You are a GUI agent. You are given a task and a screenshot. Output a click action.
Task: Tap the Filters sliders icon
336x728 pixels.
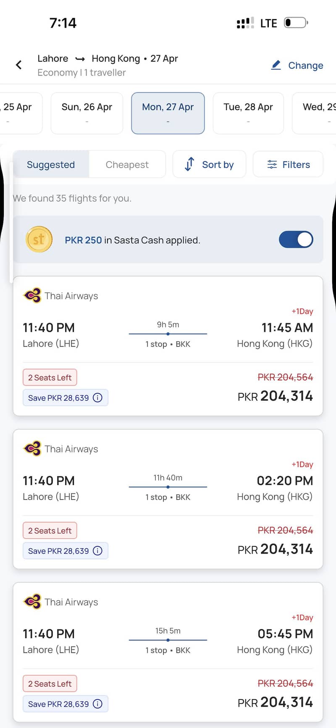coord(272,164)
